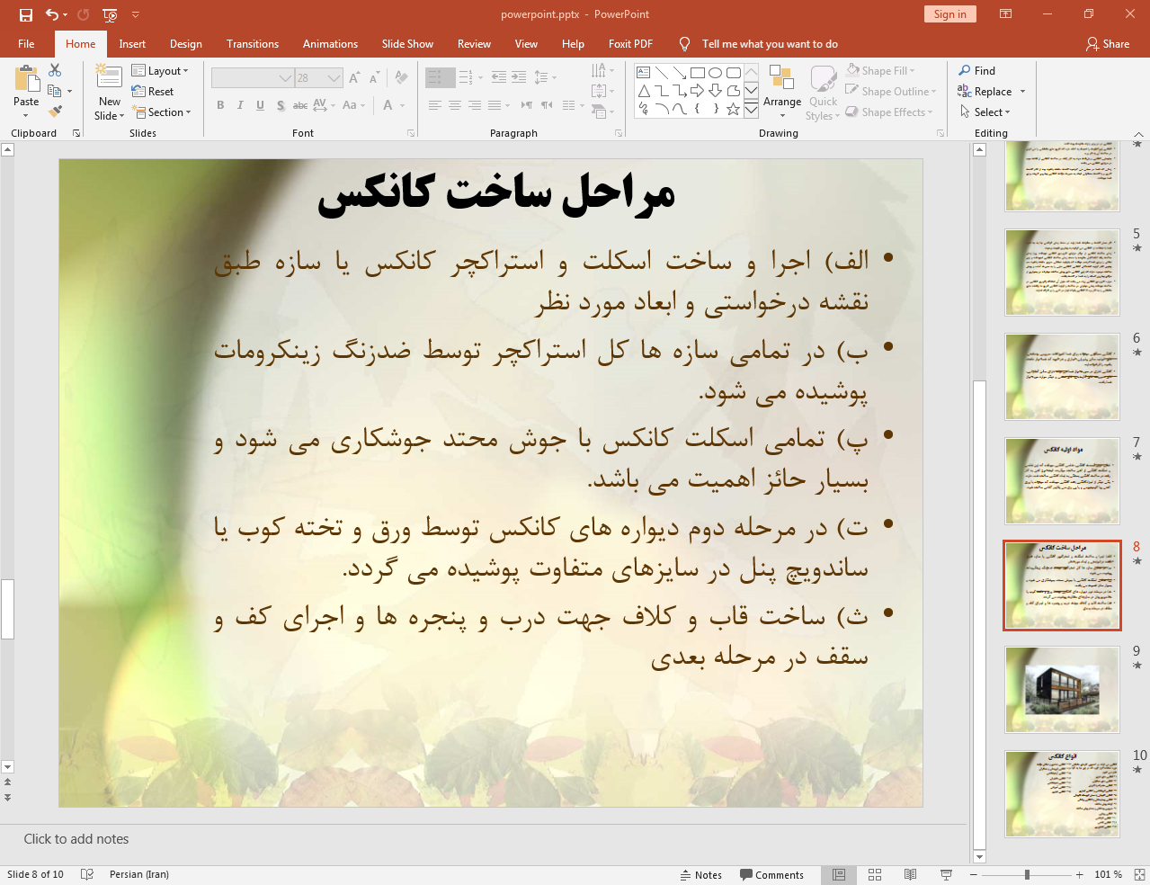Open the Design tab
The image size is (1150, 885).
186,43
